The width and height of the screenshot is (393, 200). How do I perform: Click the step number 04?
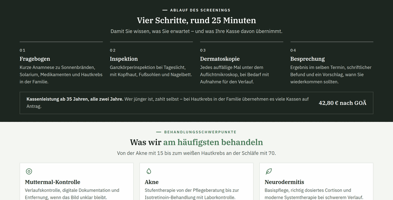pos(293,50)
